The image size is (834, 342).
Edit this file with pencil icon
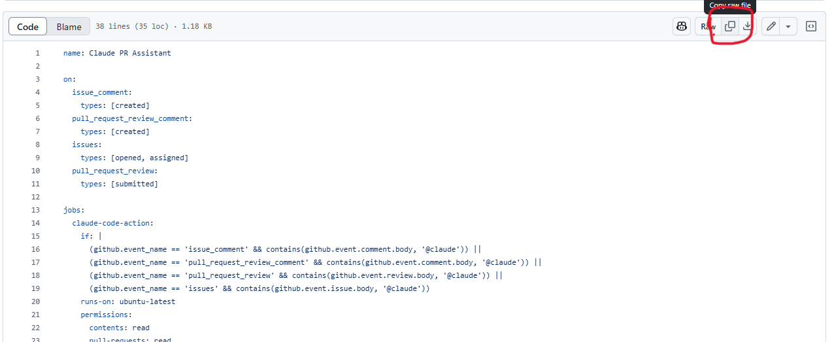(x=771, y=26)
